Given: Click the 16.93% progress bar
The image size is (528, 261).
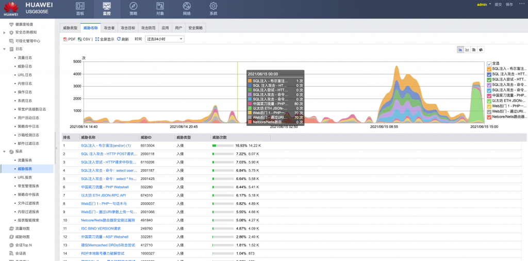Looking at the screenshot, I should point(223,145).
